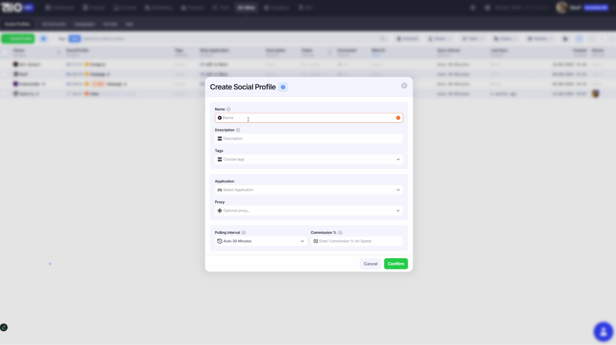Click the help icon next to Description label
The width and height of the screenshot is (616, 345).
[238, 130]
